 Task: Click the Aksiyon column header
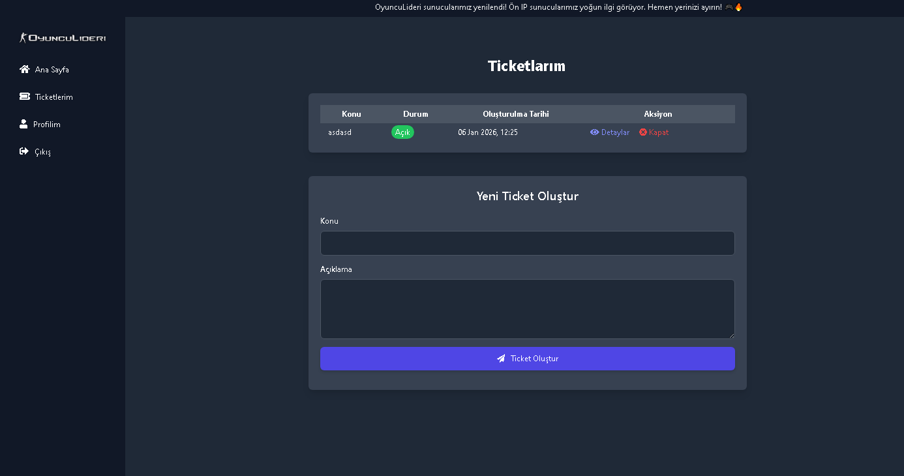pos(658,114)
